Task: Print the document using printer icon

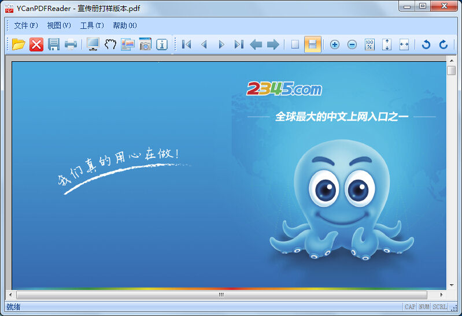Action: pyautogui.click(x=71, y=44)
